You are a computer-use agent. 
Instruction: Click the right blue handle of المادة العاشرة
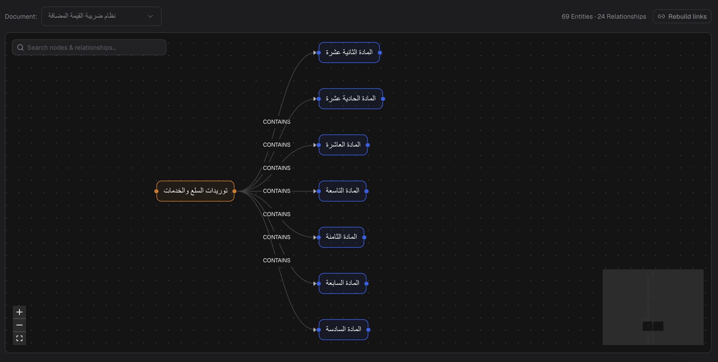point(368,145)
